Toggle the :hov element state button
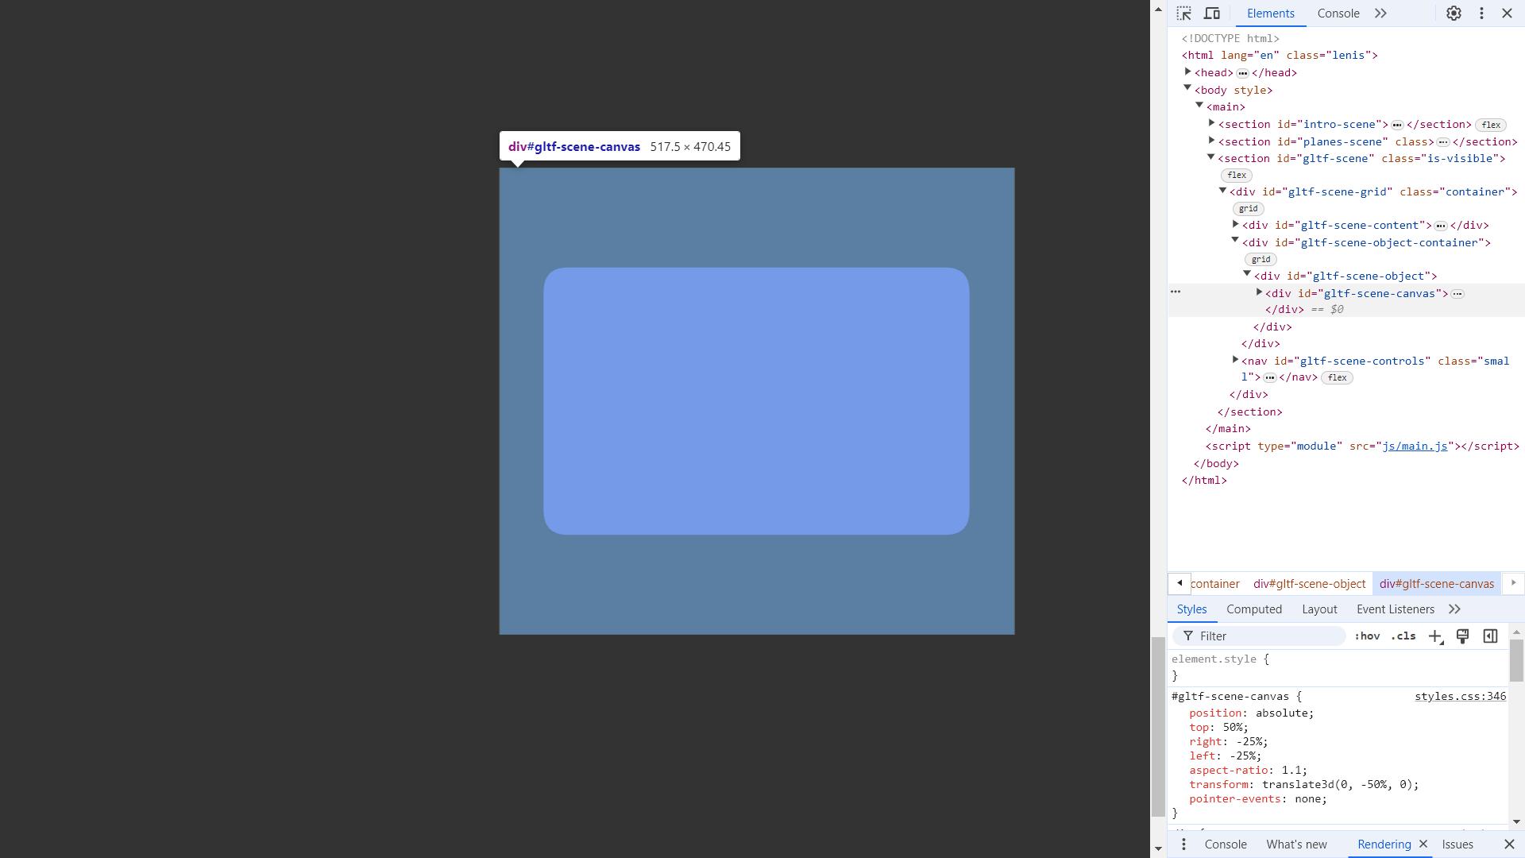 point(1367,636)
